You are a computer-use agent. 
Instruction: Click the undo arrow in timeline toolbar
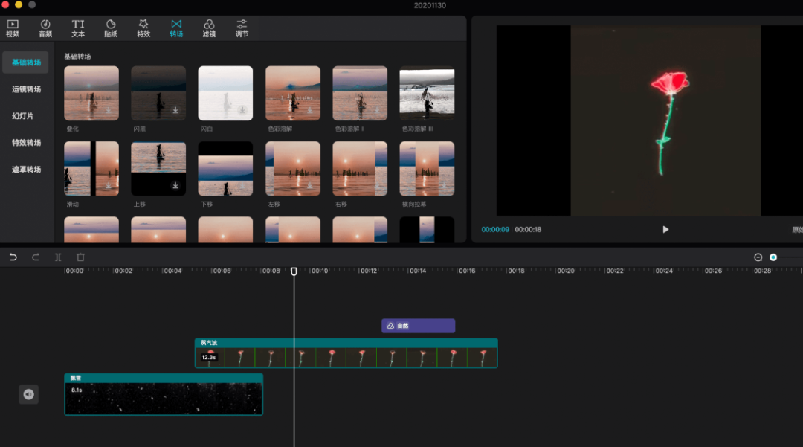(x=13, y=257)
